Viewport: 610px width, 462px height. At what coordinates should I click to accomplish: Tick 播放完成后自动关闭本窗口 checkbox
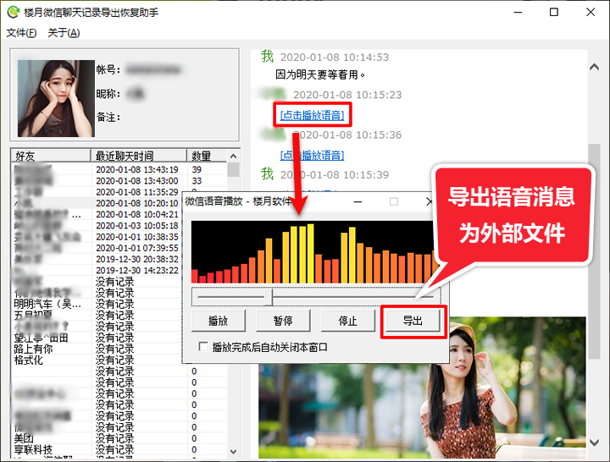tap(203, 346)
